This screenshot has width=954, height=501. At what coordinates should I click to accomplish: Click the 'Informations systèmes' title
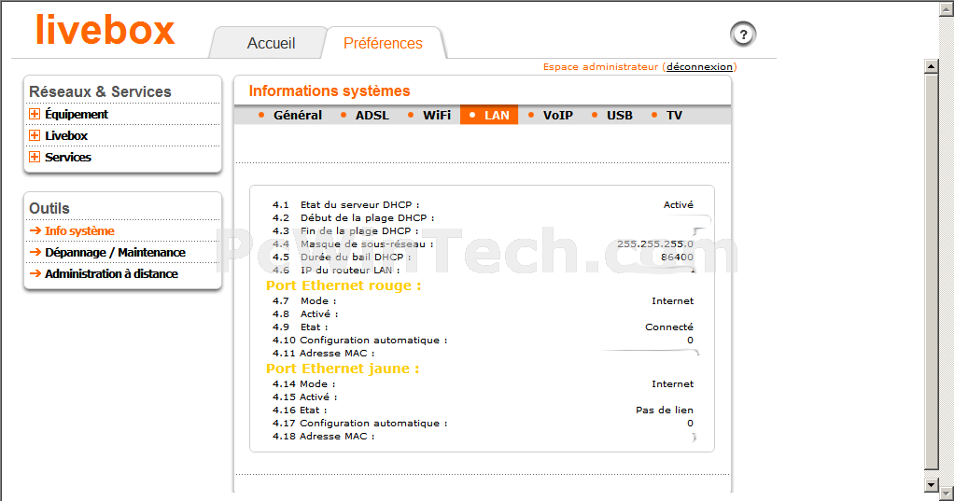[x=330, y=90]
